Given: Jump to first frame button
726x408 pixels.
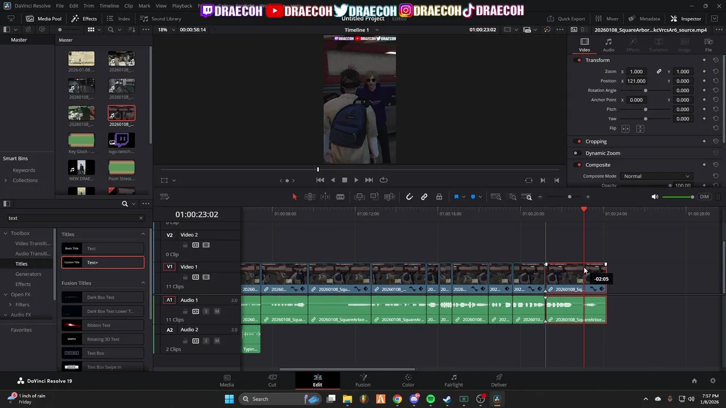Looking at the screenshot, I should click(320, 180).
